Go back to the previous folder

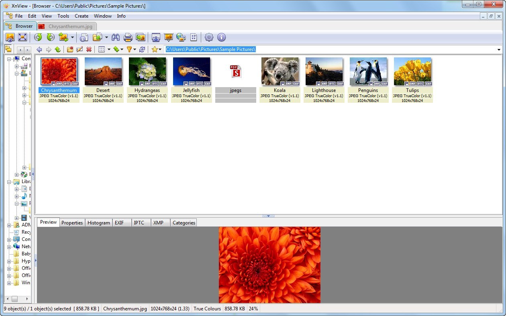click(39, 49)
